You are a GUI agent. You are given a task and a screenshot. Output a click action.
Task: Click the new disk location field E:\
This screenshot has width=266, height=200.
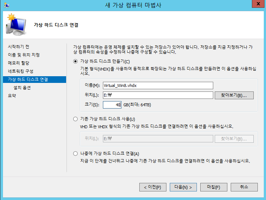coord(158,95)
